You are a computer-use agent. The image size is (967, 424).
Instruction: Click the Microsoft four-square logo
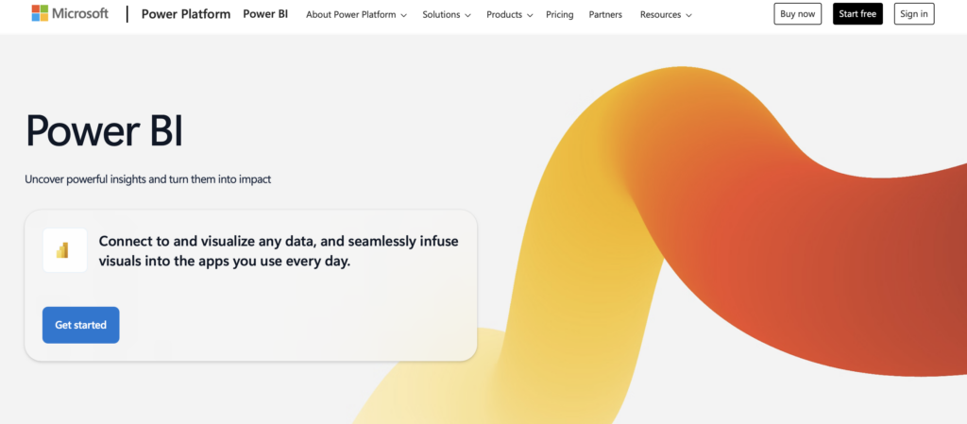point(42,14)
